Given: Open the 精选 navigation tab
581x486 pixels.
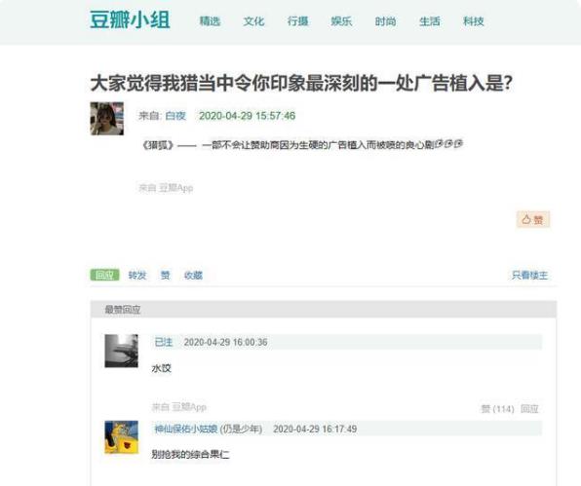Looking at the screenshot, I should pos(211,21).
